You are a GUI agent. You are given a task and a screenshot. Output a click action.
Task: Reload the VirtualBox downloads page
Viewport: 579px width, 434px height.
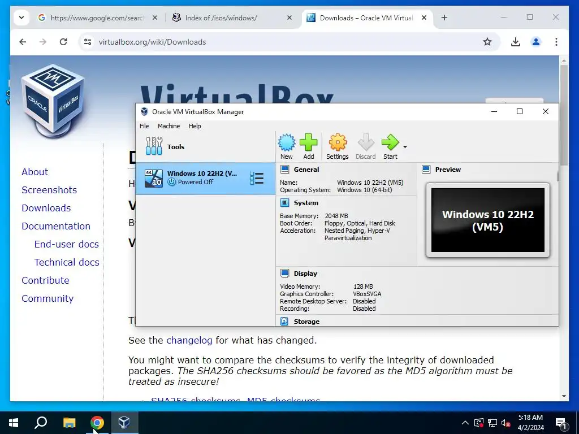click(63, 42)
